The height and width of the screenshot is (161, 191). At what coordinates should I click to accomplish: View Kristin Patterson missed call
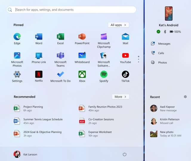click(x=165, y=121)
